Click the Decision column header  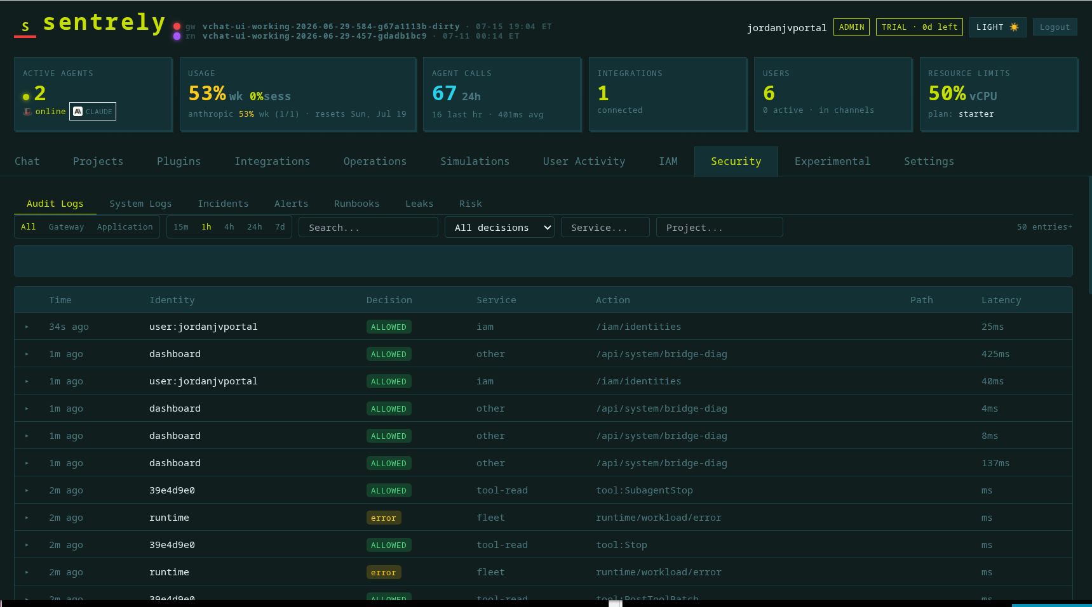[389, 300]
